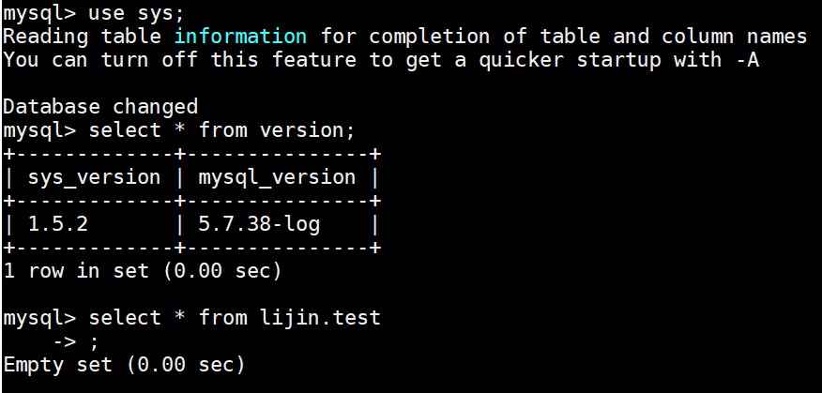The width and height of the screenshot is (822, 393).
Task: Click the 'Empty set (0.00 sec)' message
Action: click(x=124, y=365)
